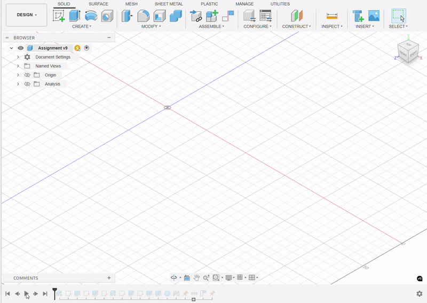
Task: Click the Extrude tool icon
Action: [75, 15]
